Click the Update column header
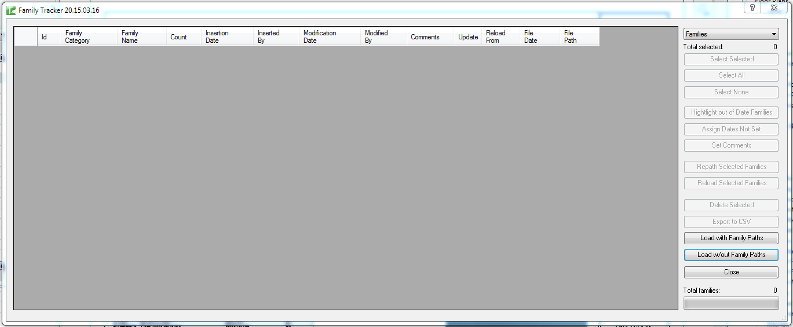793x327 pixels. coord(467,37)
